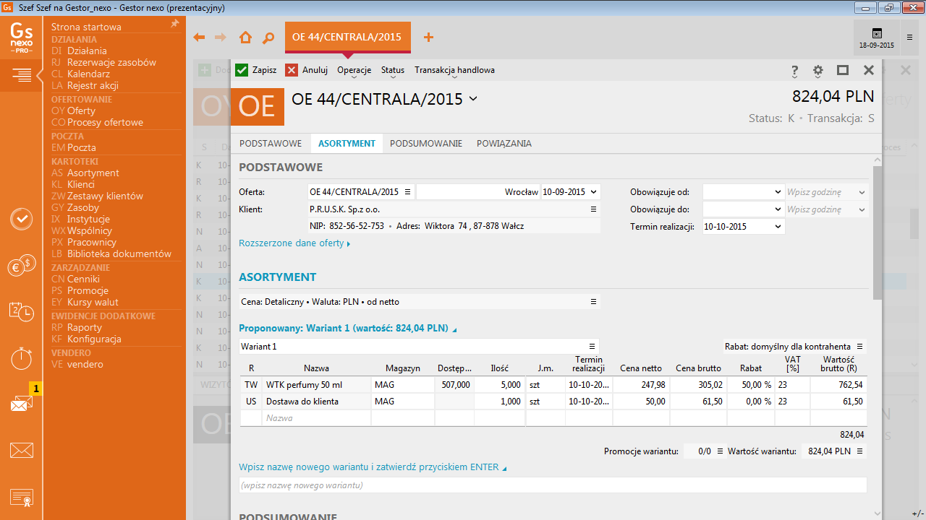Open a new tab with the plus icon
Screen dimensions: 926x520
(x=428, y=38)
